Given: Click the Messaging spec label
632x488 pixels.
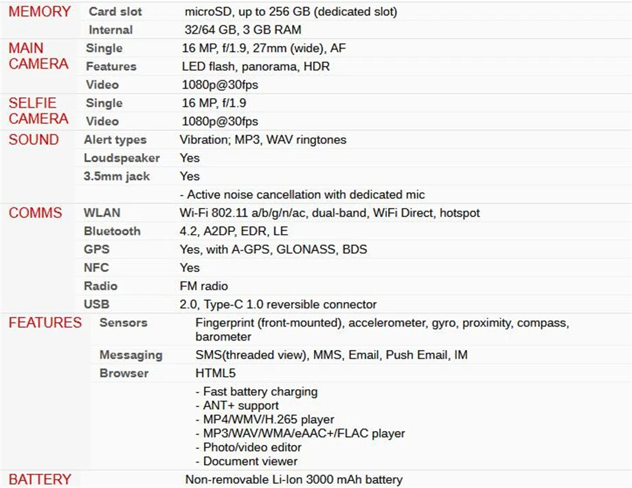Looking at the screenshot, I should click(x=131, y=355).
